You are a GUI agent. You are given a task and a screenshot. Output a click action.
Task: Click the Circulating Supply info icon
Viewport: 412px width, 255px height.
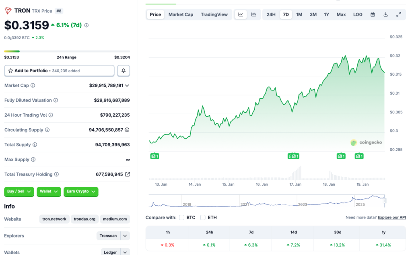tap(48, 130)
